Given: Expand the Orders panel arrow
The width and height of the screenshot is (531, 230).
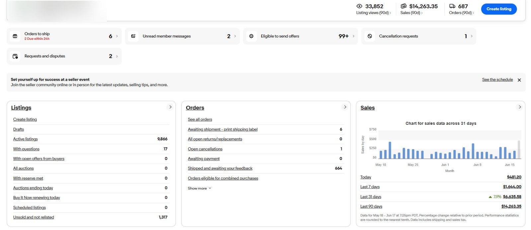Looking at the screenshot, I should 345,107.
